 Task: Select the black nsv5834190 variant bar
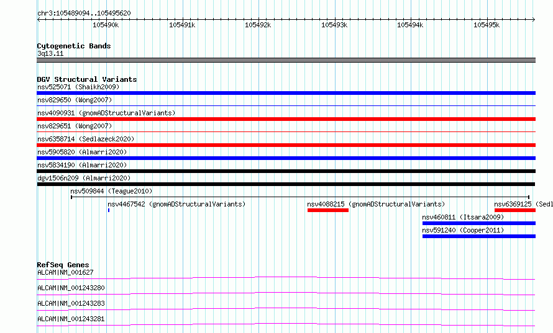coord(286,171)
